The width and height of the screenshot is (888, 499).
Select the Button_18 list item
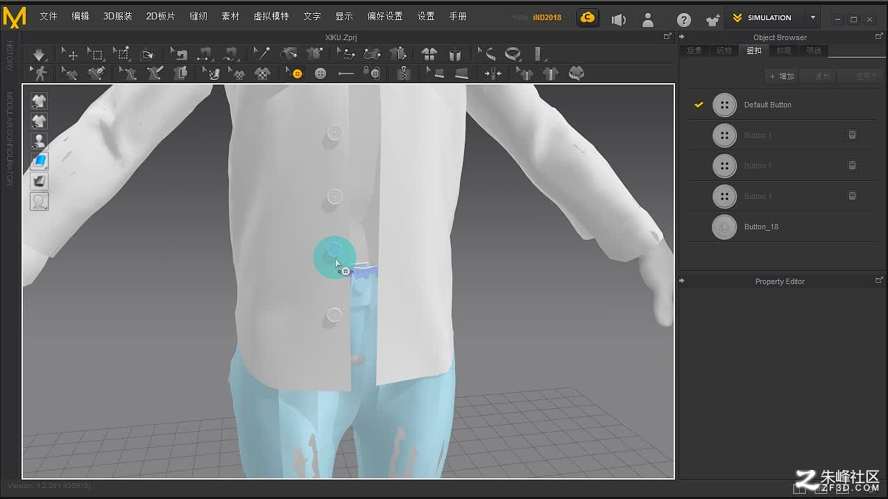pyautogui.click(x=783, y=227)
